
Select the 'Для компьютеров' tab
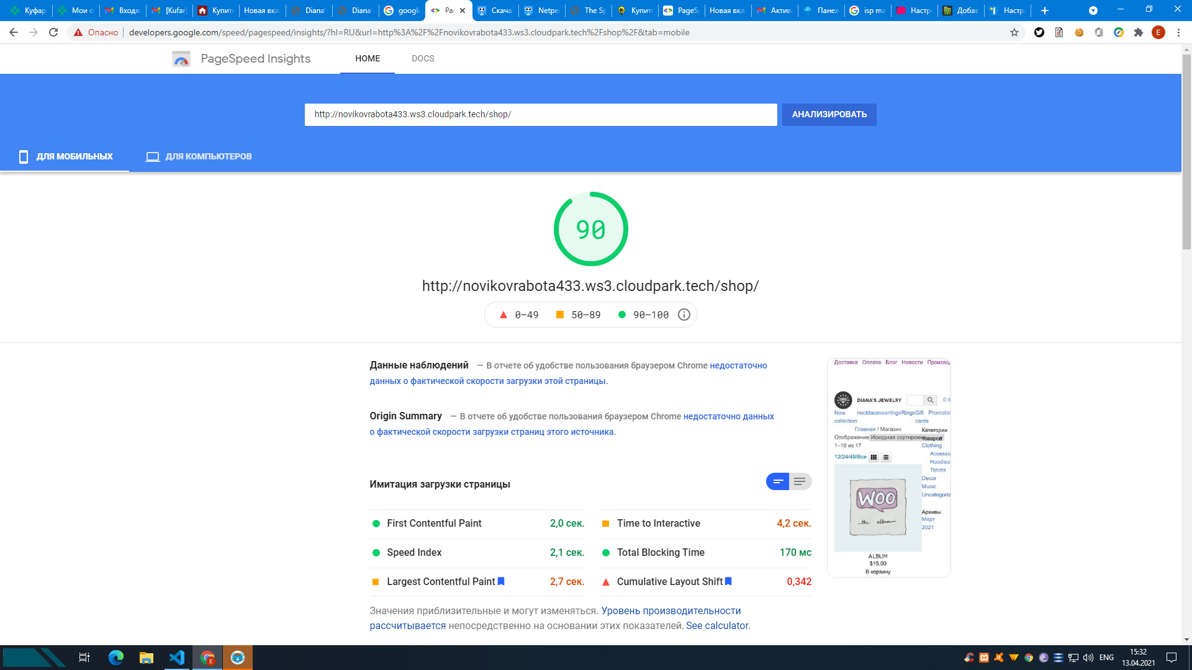(x=199, y=156)
